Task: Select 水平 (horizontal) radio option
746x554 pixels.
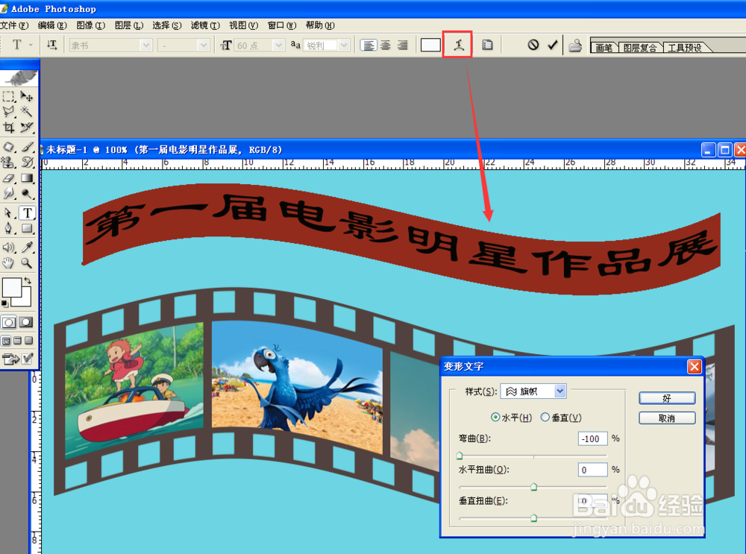Action: point(495,417)
